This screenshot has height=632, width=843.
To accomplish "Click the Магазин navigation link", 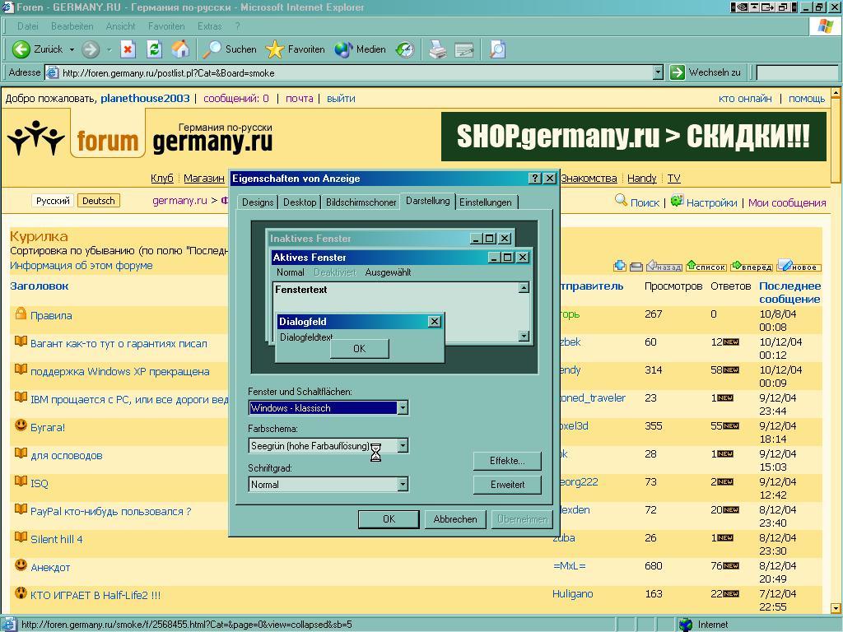I will pos(204,179).
